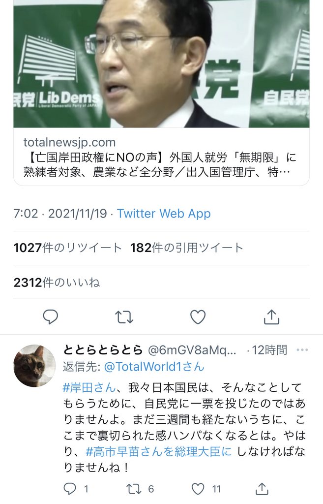Open the three-dot menu on the reply
323x504 pixels.
[x=302, y=350]
